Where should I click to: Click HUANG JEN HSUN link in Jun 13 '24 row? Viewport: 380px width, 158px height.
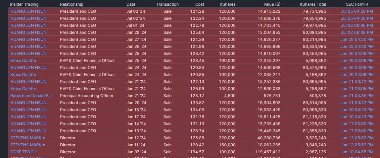[x=29, y=131]
